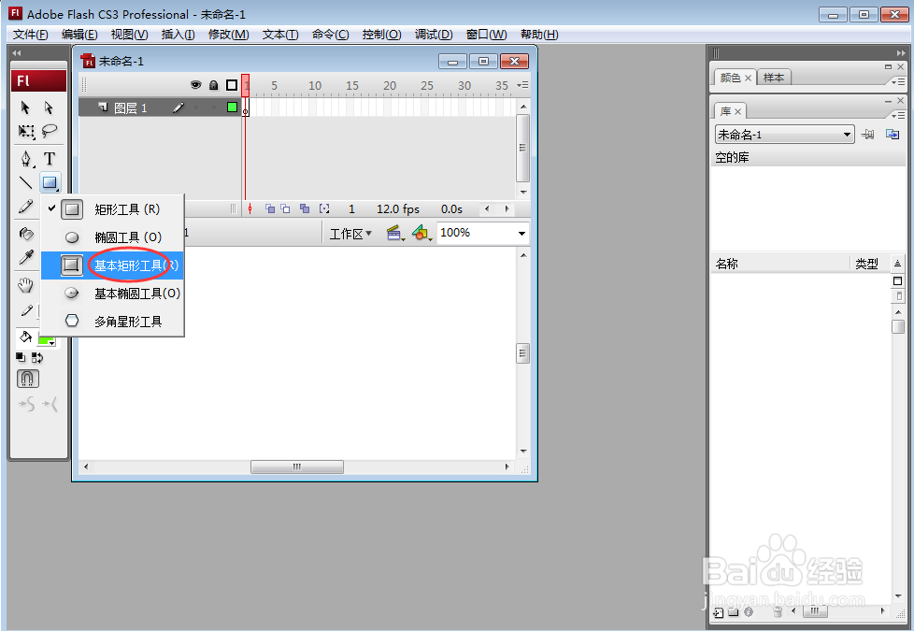Screen dimensions: 914x631
Task: Open the 修改(M) menu
Action: (228, 35)
